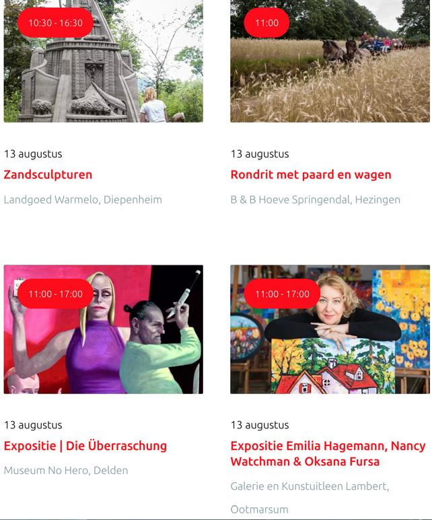Click the 13 augustus date above Rondrit

click(x=260, y=154)
